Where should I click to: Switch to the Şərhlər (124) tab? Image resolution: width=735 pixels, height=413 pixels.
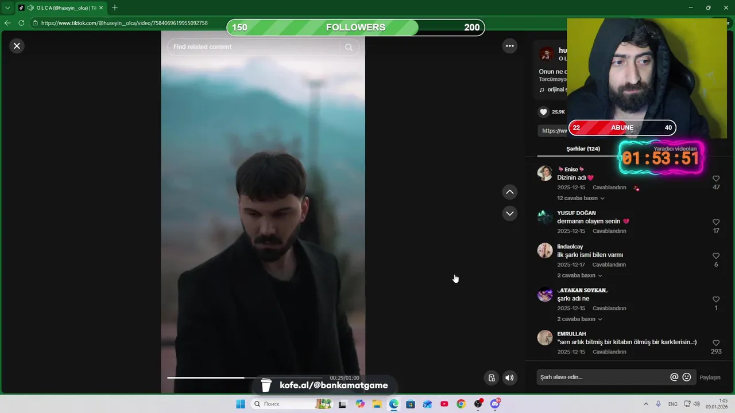(x=583, y=149)
